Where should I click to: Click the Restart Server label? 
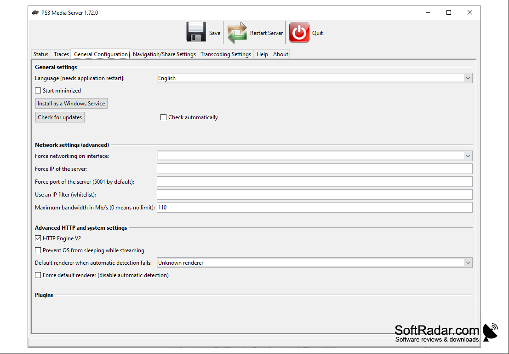(x=266, y=33)
